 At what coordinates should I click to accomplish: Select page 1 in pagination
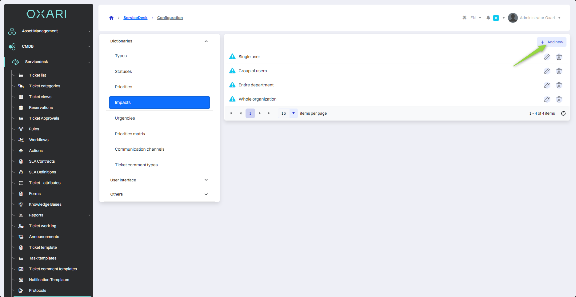tap(250, 113)
